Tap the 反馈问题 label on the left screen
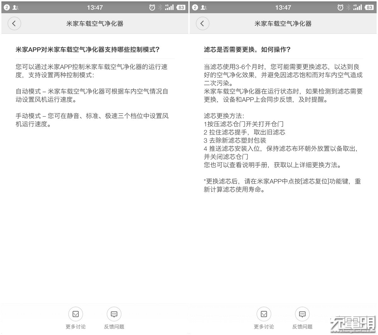Image resolution: width=378 pixels, height=335 pixels. point(114,326)
